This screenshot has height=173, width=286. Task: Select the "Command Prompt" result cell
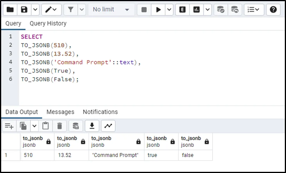[x=115, y=155]
